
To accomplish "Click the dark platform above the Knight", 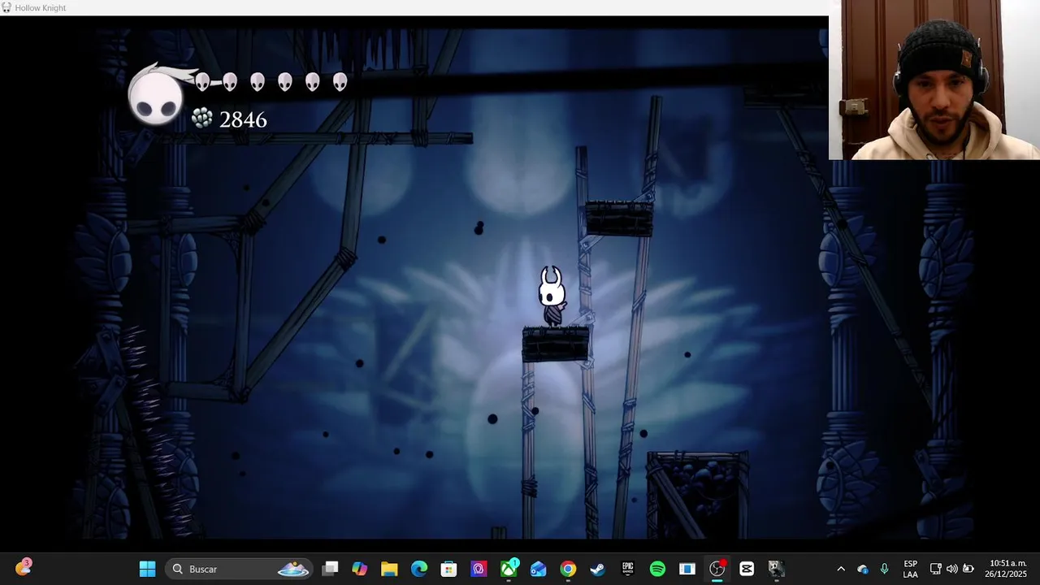I will [619, 219].
